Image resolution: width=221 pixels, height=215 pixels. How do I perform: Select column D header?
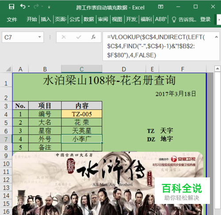(x=124, y=69)
